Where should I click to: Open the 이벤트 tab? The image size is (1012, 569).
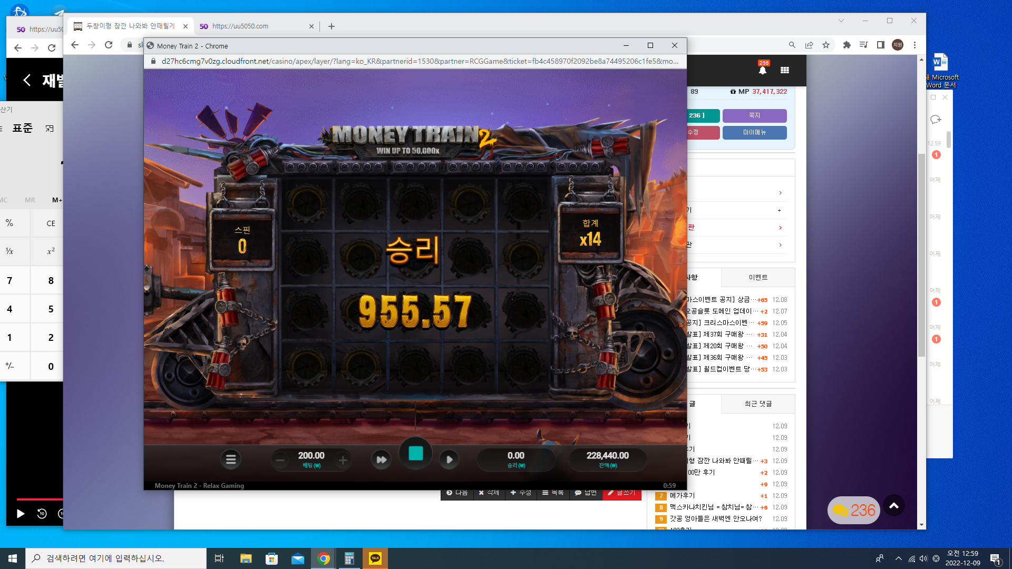pos(758,278)
